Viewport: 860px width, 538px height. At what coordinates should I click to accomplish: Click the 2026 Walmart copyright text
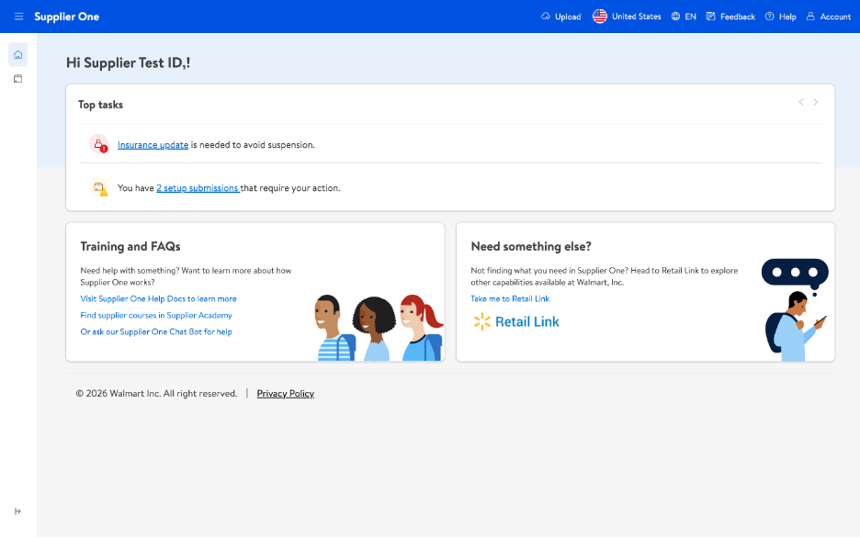(x=156, y=393)
